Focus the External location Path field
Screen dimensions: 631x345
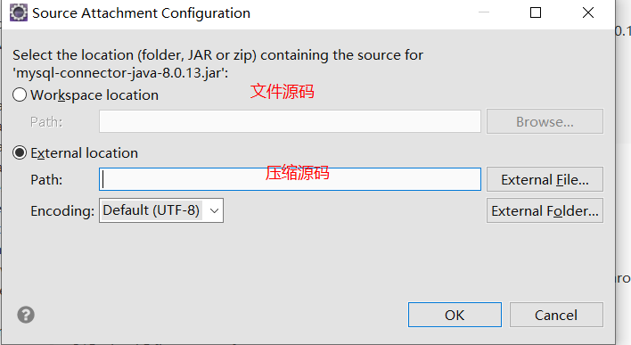[x=290, y=179]
